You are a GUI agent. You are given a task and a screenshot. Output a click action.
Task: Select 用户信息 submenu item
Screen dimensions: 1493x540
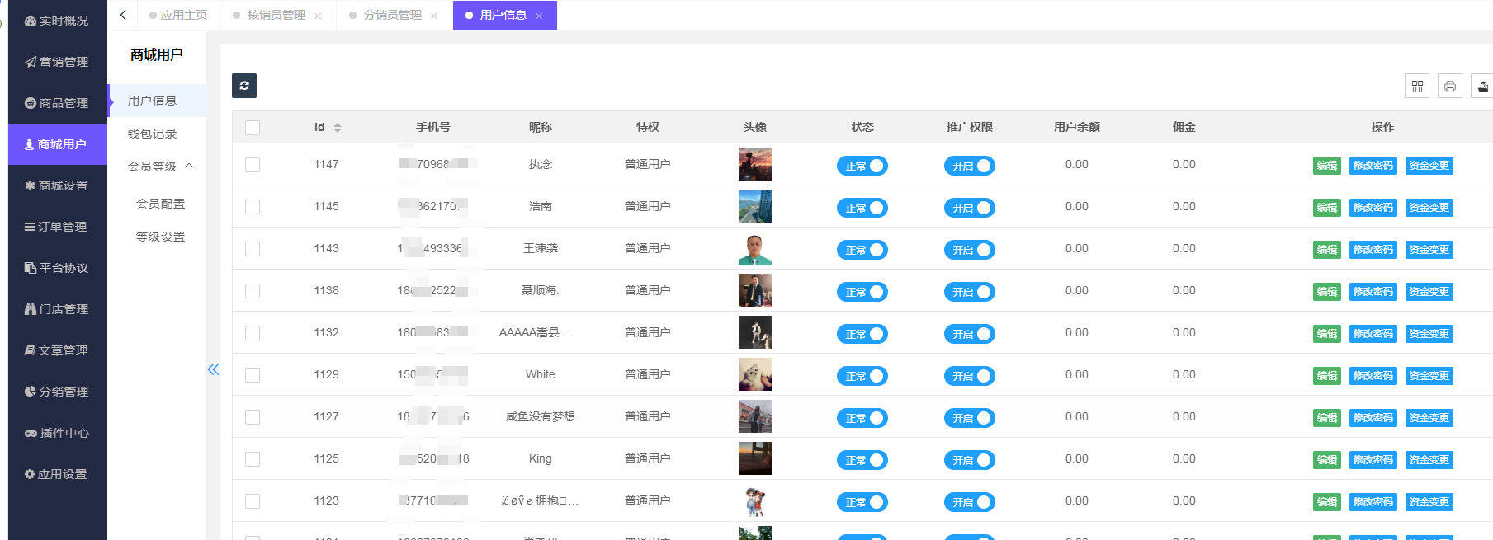(x=157, y=101)
